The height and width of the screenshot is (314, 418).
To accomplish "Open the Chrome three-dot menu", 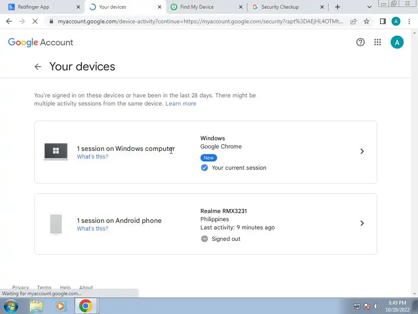I will [x=409, y=21].
